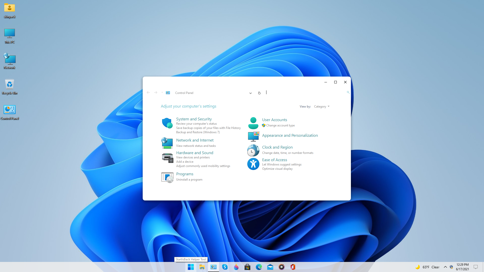The image size is (484, 272).
Task: Click the refresh button in Control Panel
Action: [259, 93]
